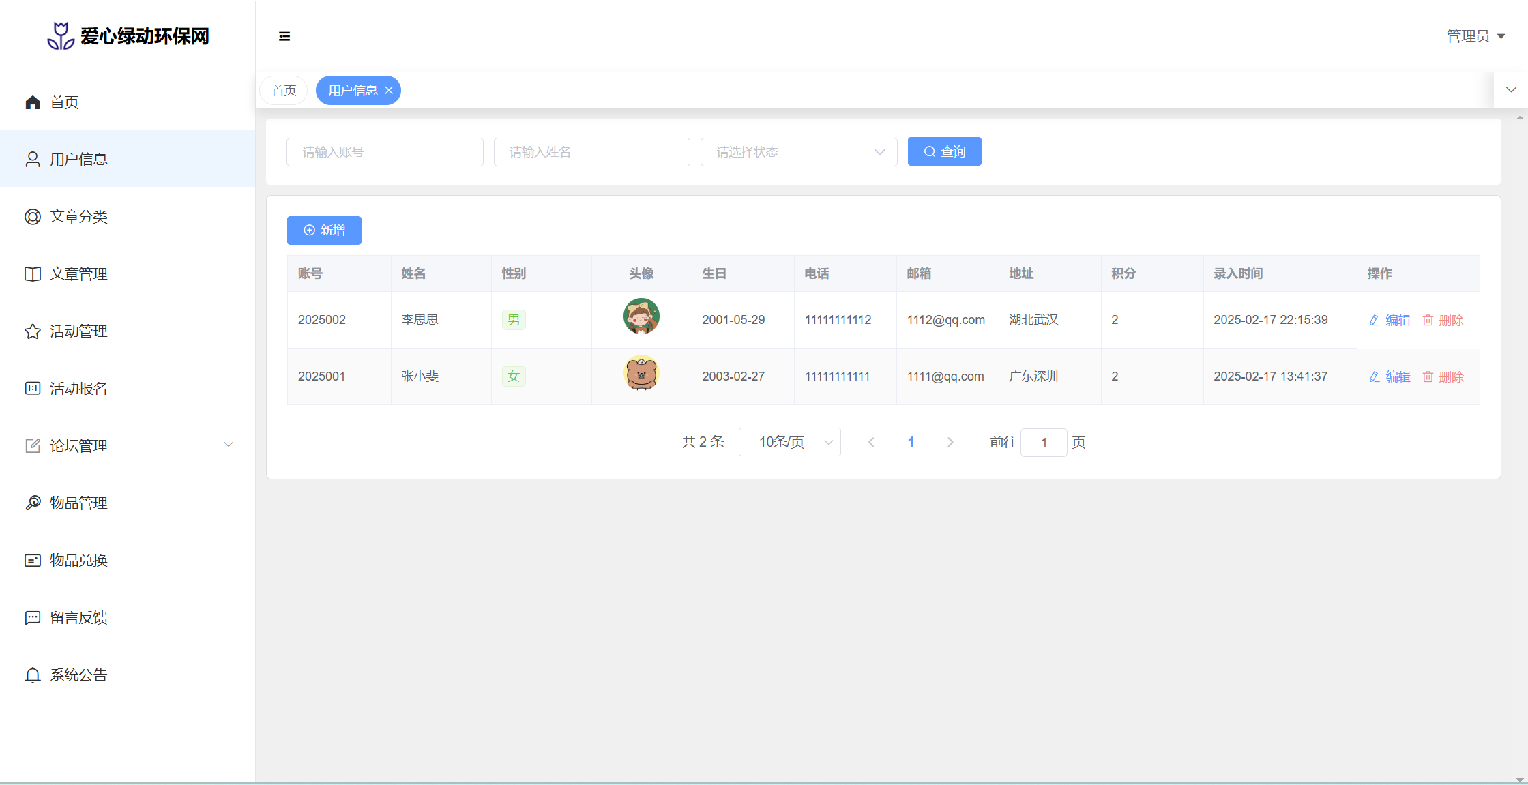1528x785 pixels.
Task: Focus the 请输入账号 input field
Action: coord(385,152)
